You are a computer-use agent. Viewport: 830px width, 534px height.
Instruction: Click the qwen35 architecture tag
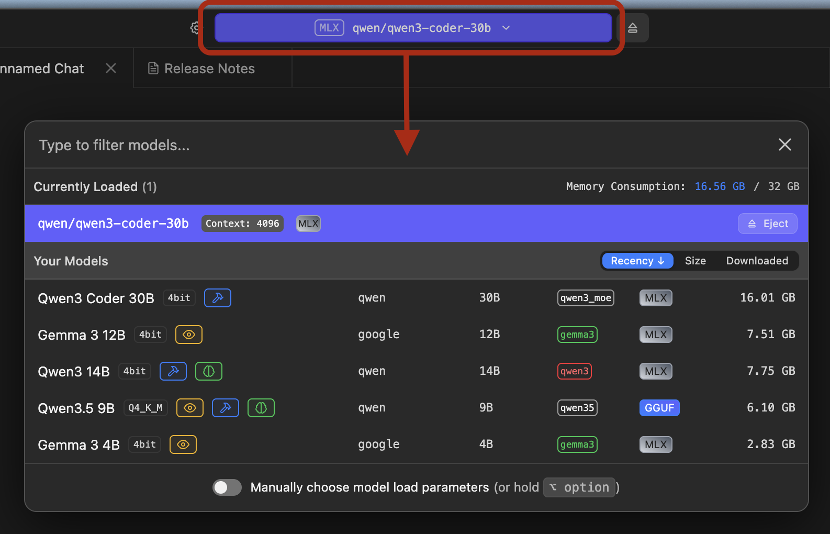pyautogui.click(x=577, y=408)
